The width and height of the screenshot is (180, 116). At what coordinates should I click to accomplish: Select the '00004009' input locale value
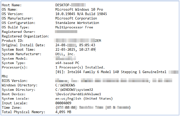point(63,103)
